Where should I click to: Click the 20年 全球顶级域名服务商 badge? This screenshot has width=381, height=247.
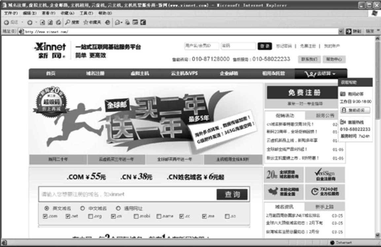click(x=284, y=175)
